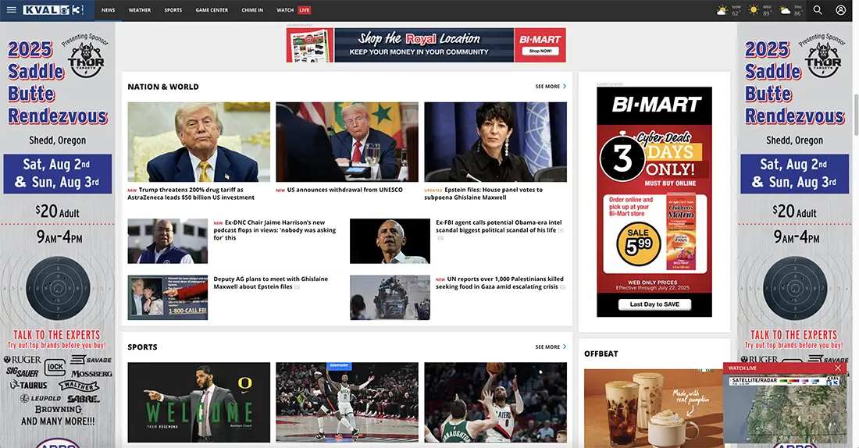The height and width of the screenshot is (448, 859).
Task: Open Jaime Harrison podcast flops headline
Action: tap(274, 230)
